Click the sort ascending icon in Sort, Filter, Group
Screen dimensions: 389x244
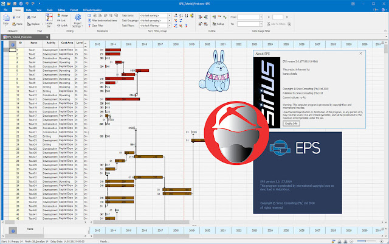[181, 15]
